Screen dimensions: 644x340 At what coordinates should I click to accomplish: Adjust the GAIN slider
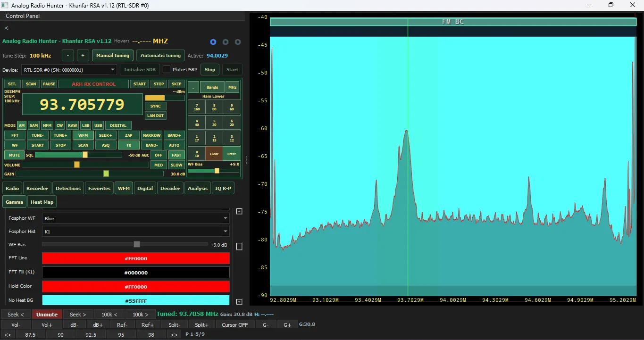pos(90,174)
